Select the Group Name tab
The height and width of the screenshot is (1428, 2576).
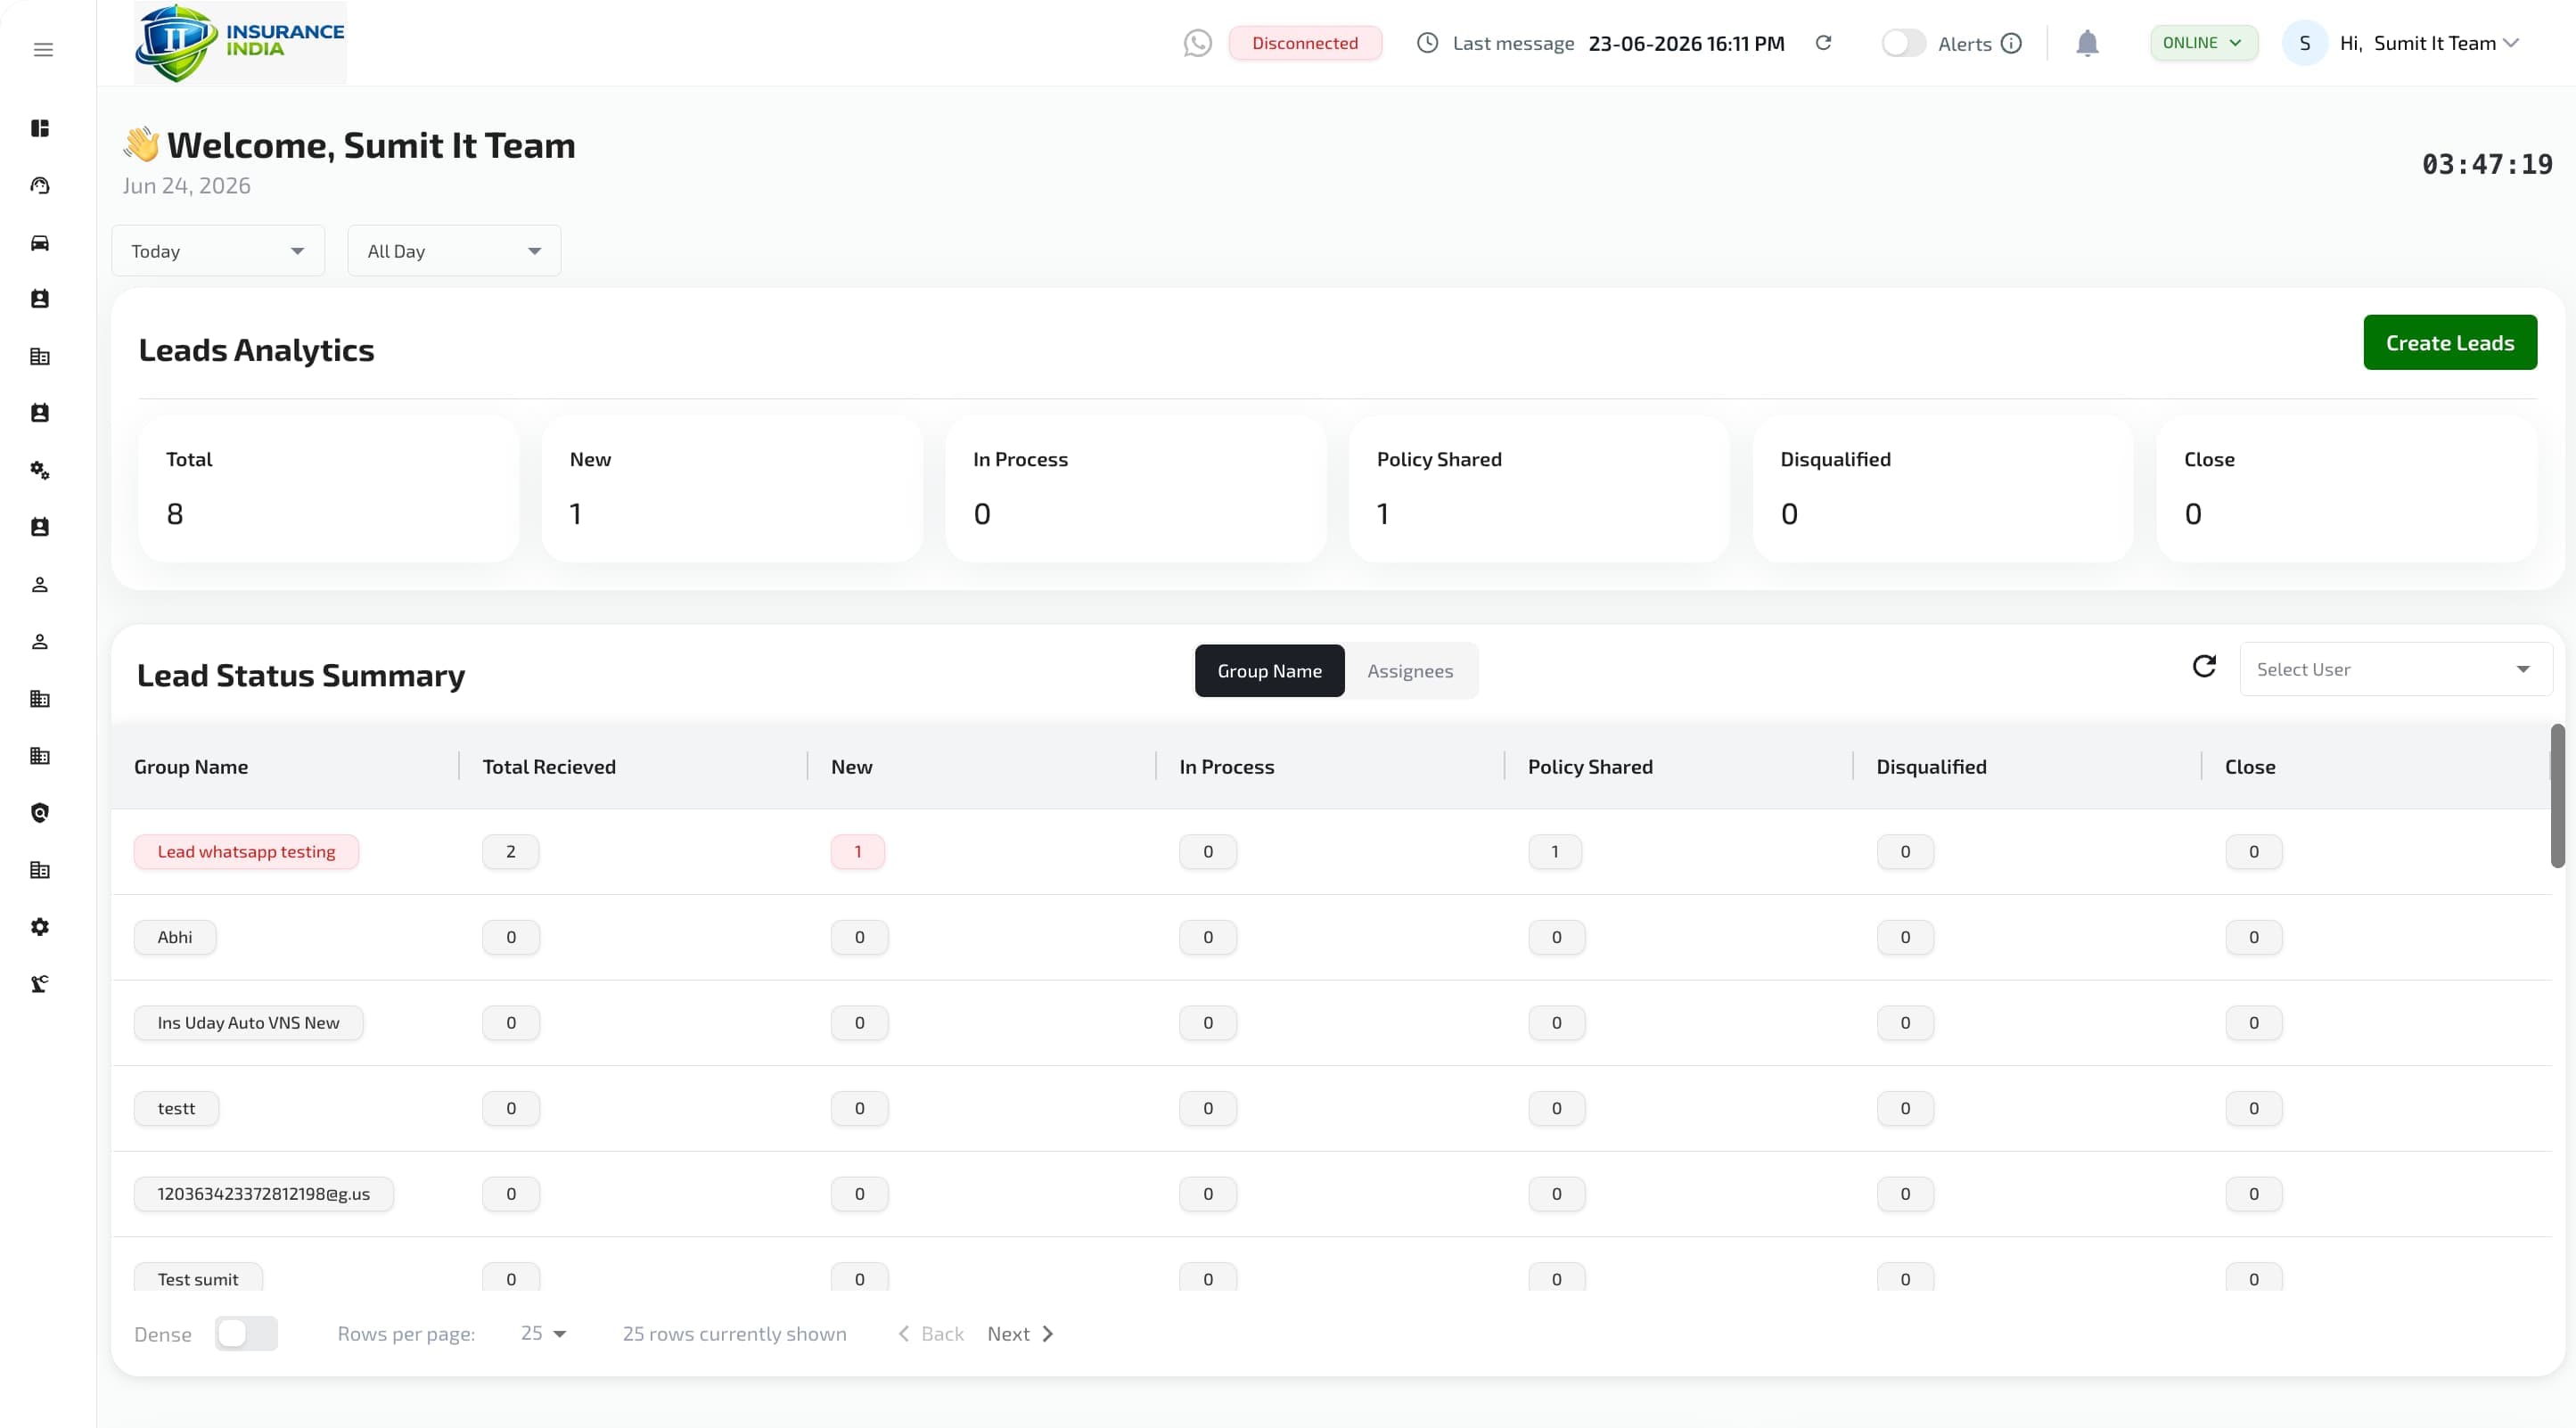[x=1269, y=671]
